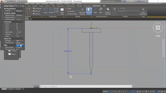Click the Delete constraint button
The height and width of the screenshot is (93, 166).
click(68, 9)
